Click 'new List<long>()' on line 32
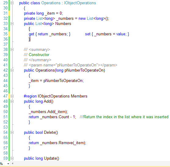Screen dimensions: 170x167 point(94,19)
